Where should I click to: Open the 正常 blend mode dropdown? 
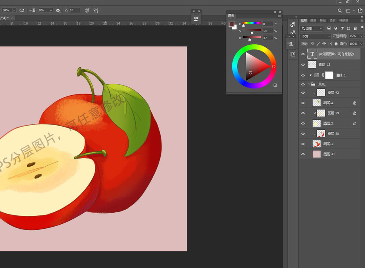point(316,36)
